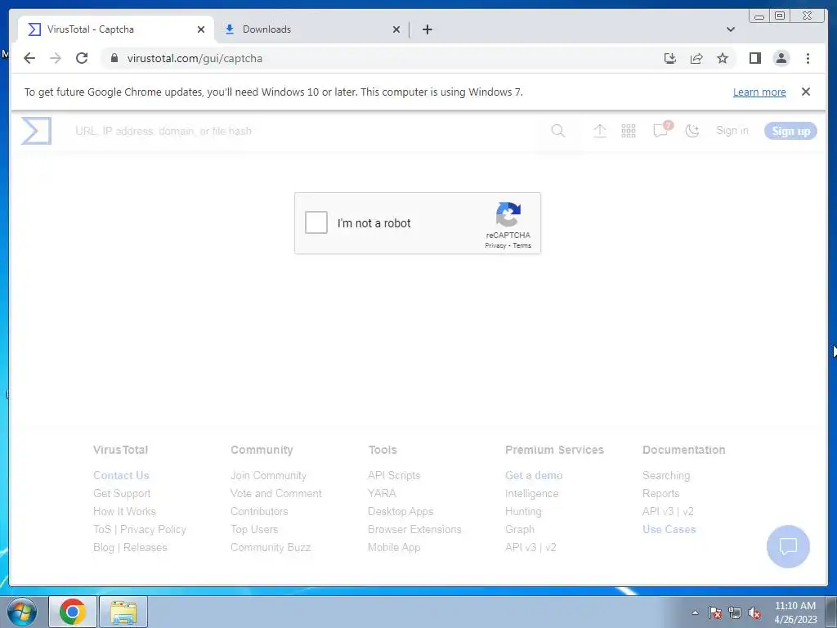Open Browser Extensions footer link
Screen dimensions: 837x628
414,529
